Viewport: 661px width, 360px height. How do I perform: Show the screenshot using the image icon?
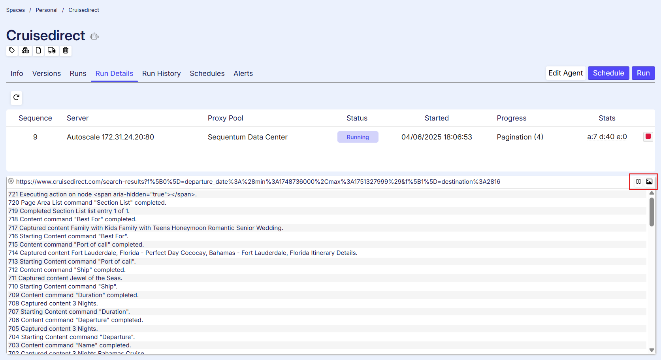(x=649, y=181)
